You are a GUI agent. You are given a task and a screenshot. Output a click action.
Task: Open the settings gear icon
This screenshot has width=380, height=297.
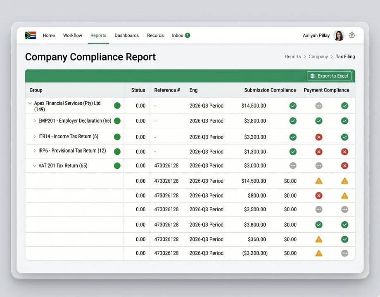click(352, 35)
